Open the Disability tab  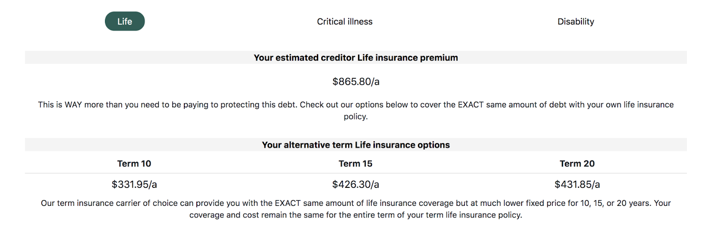(575, 22)
